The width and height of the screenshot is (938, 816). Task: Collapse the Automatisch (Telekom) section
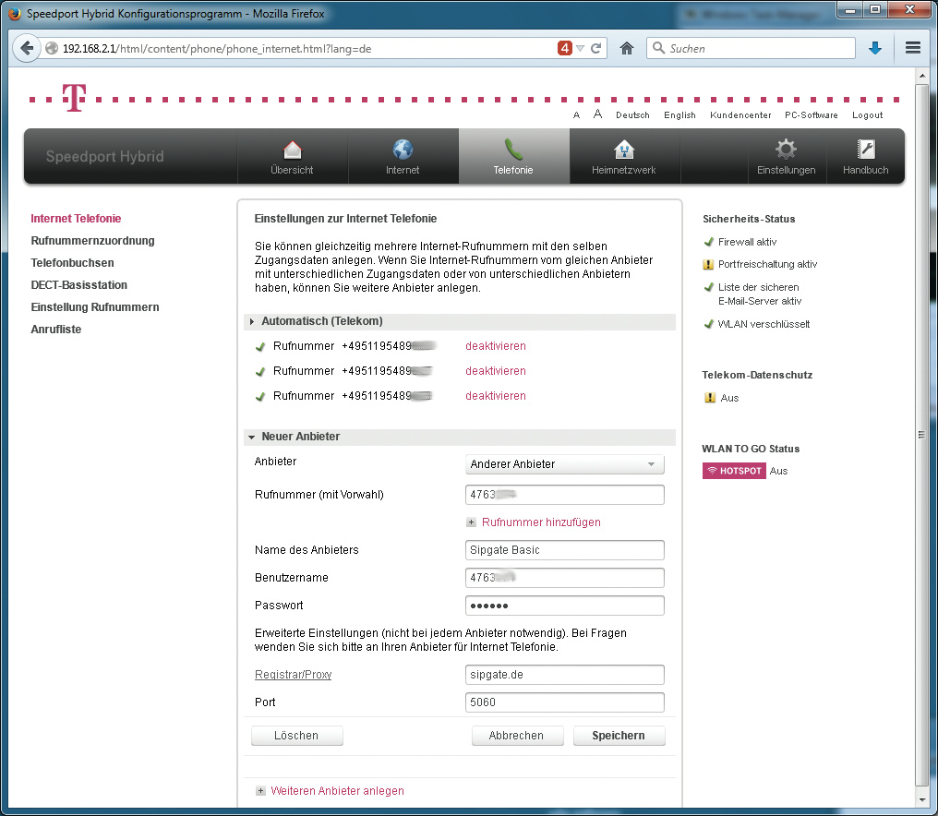(460, 321)
